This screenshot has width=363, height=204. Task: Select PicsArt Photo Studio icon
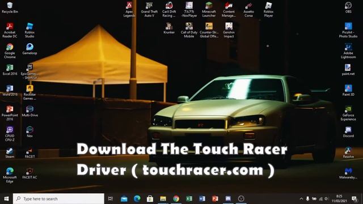coord(348,30)
